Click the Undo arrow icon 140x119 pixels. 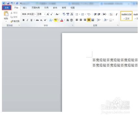pyautogui.click(x=12, y=3)
